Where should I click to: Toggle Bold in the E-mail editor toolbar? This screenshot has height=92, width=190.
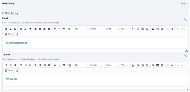tap(6, 29)
